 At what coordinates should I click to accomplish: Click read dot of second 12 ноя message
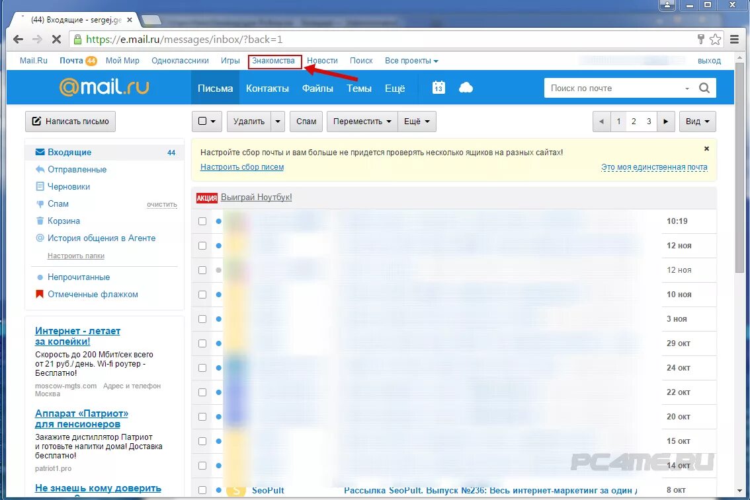[x=219, y=270]
